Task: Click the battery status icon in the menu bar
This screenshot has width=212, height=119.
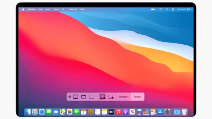Action: pos(153,9)
